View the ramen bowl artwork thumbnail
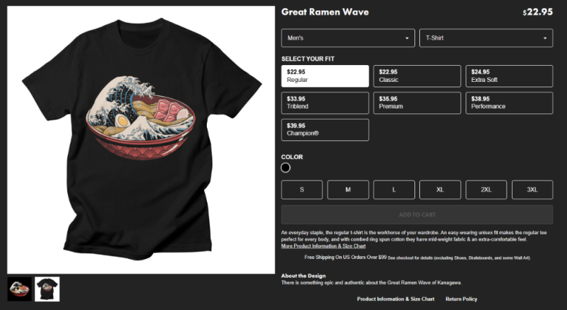567x310 pixels. (x=19, y=289)
